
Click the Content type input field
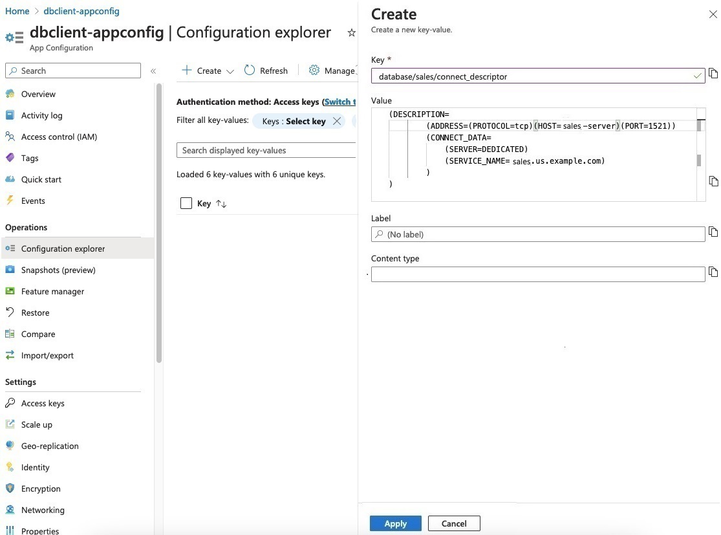538,274
